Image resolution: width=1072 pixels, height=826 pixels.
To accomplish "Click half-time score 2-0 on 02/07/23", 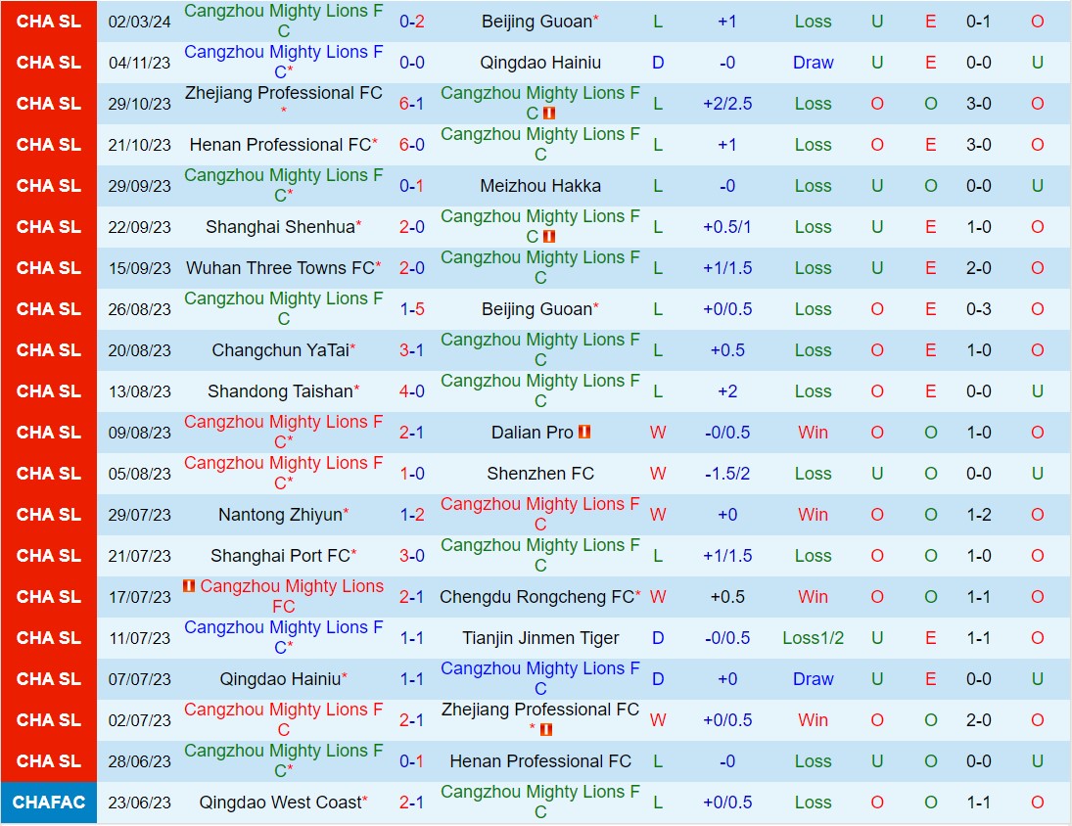I will point(978,720).
